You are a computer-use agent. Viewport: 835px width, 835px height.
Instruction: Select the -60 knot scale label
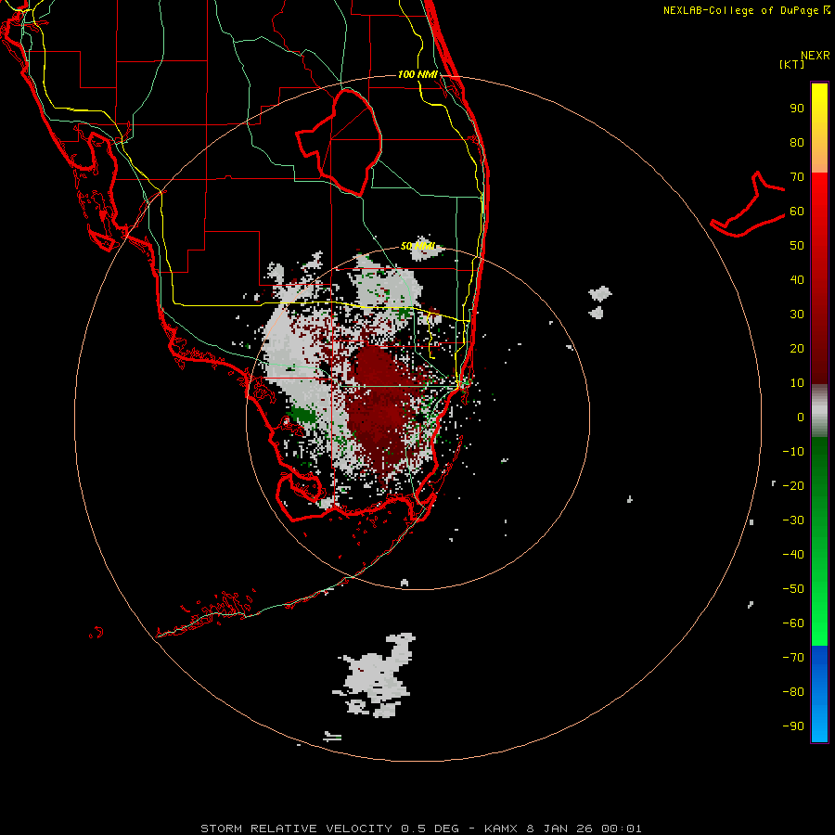point(793,623)
